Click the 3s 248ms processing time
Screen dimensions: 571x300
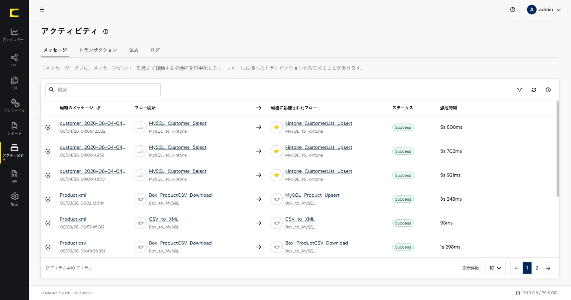[x=451, y=199]
